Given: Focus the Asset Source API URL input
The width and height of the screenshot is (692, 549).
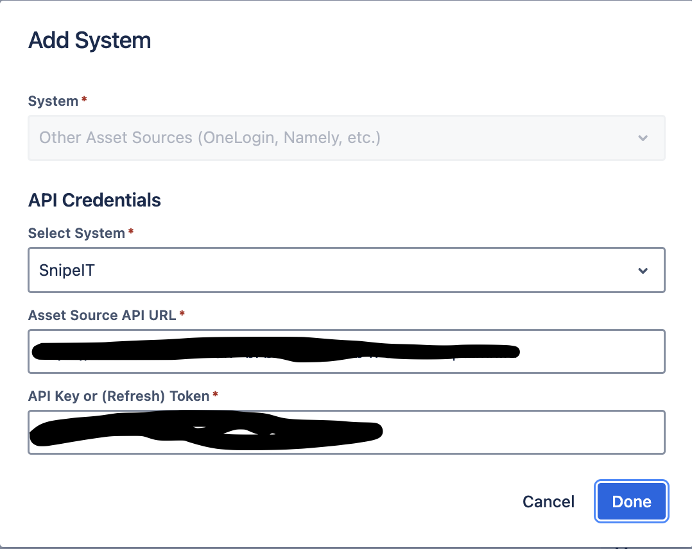Looking at the screenshot, I should pyautogui.click(x=347, y=351).
